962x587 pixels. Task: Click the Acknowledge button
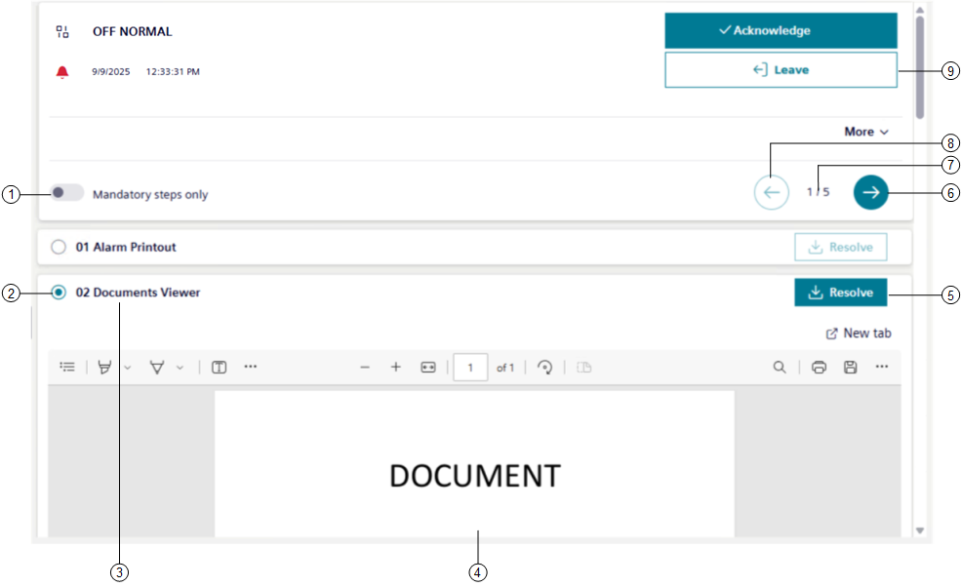[781, 31]
